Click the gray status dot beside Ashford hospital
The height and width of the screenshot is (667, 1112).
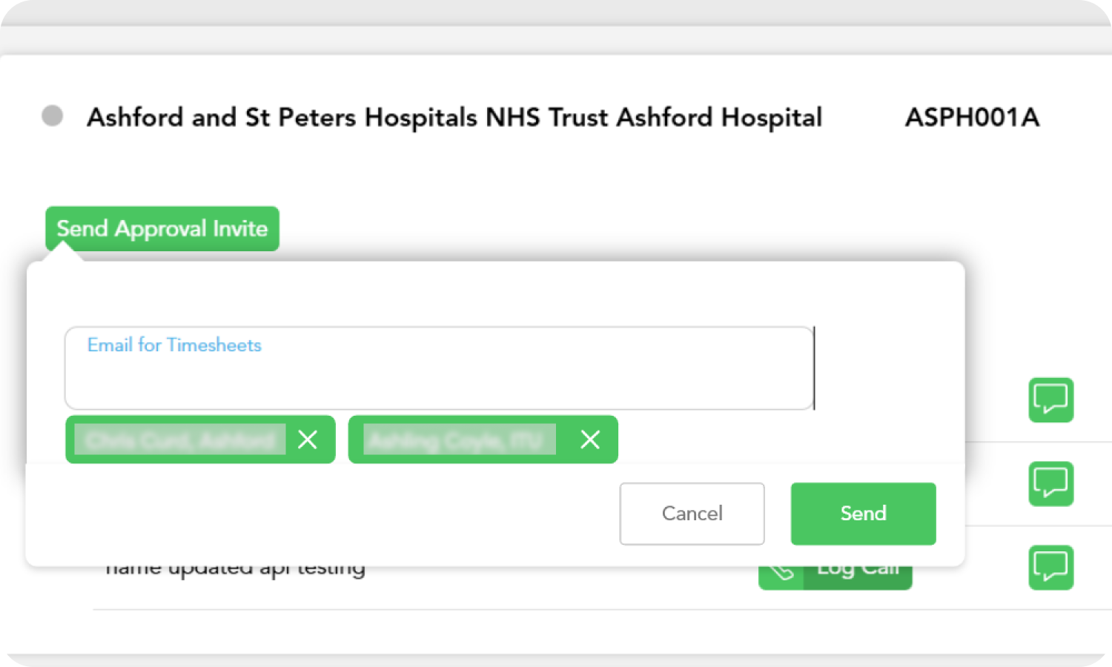click(52, 116)
